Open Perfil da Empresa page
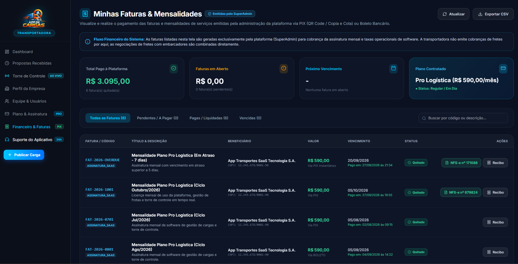This screenshot has width=518, height=264. [x=29, y=89]
